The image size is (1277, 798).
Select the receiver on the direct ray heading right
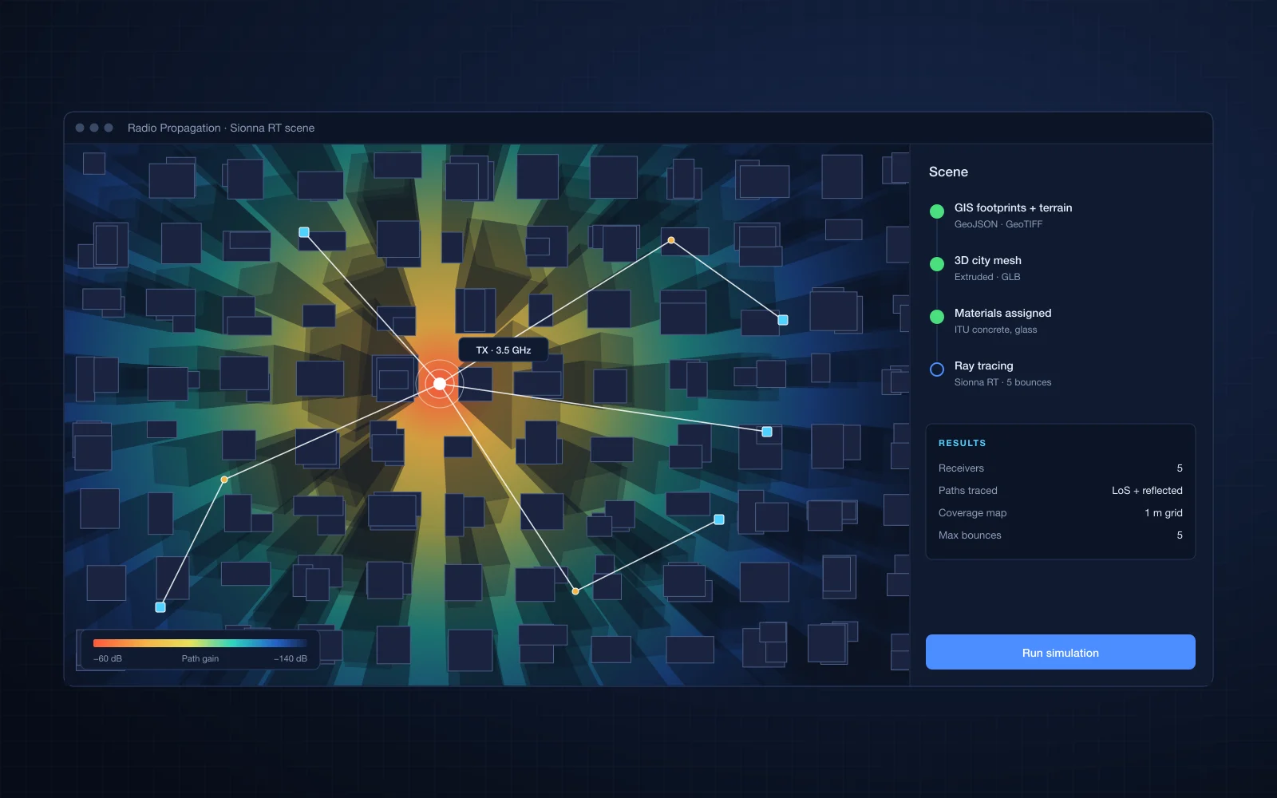click(x=767, y=432)
